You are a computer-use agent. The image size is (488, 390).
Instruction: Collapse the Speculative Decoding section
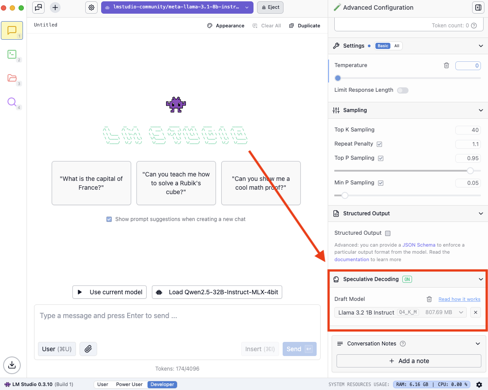tap(481, 279)
